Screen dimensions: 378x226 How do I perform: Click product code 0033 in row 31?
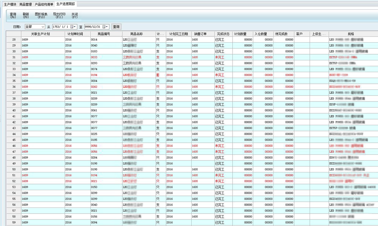point(94,57)
